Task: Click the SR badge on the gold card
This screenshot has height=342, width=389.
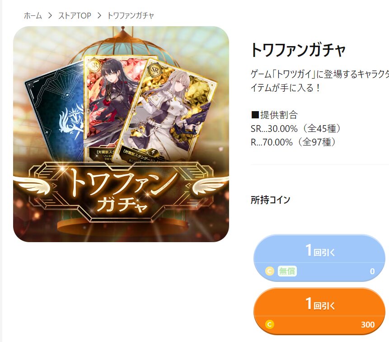Action: (x=155, y=70)
